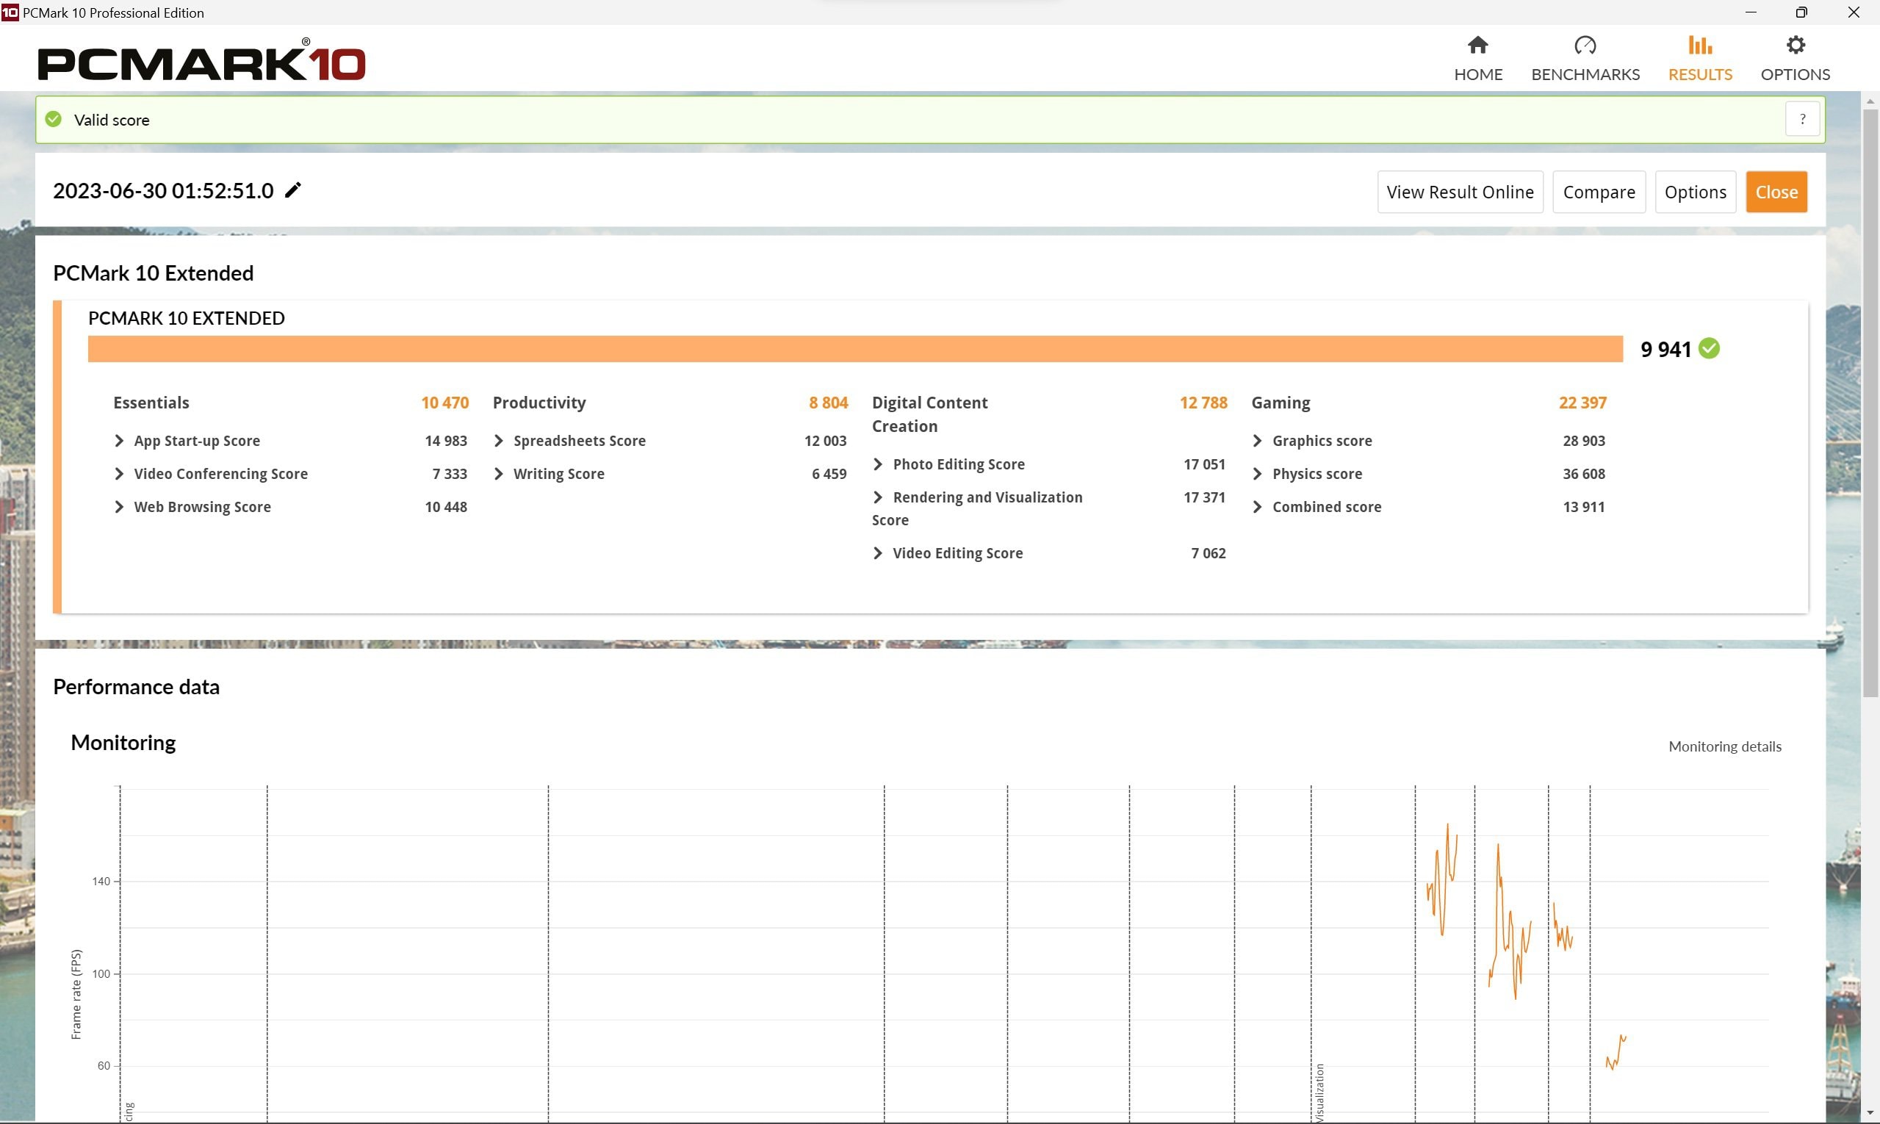Click the Compare button
This screenshot has width=1880, height=1124.
[x=1599, y=191]
